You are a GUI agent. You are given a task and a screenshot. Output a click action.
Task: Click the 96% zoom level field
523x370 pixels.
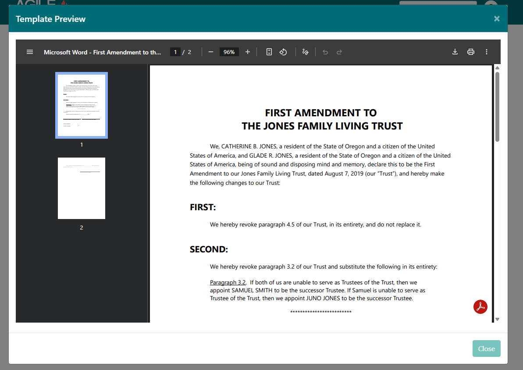tap(229, 52)
